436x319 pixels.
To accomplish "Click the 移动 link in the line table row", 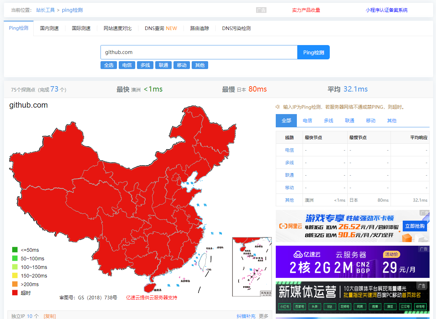I will (289, 188).
